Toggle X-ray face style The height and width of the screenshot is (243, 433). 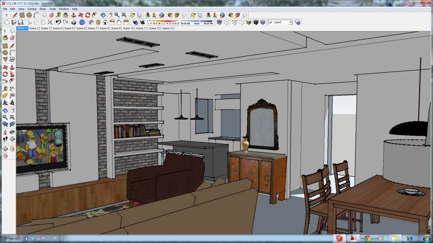pyautogui.click(x=219, y=22)
